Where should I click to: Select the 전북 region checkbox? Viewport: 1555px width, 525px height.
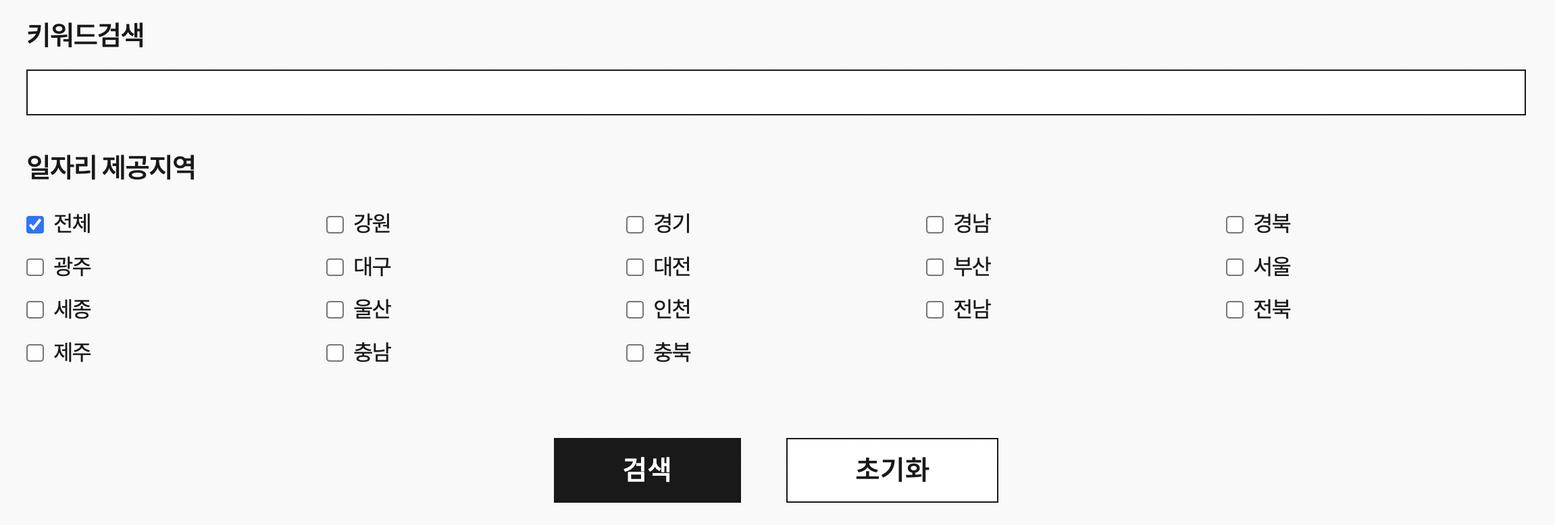(1233, 310)
